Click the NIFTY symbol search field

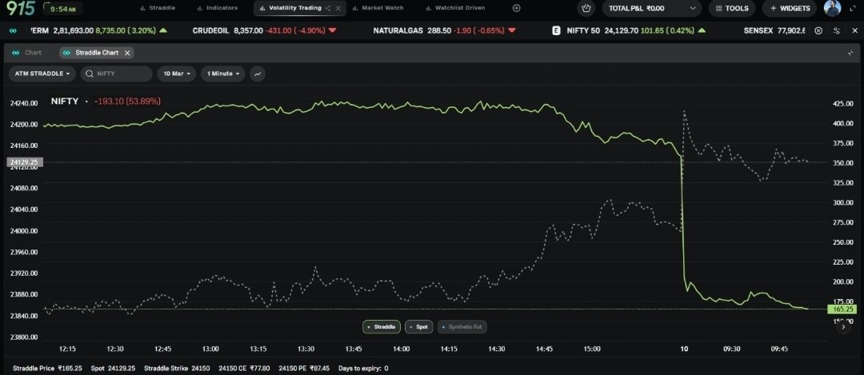pyautogui.click(x=116, y=74)
